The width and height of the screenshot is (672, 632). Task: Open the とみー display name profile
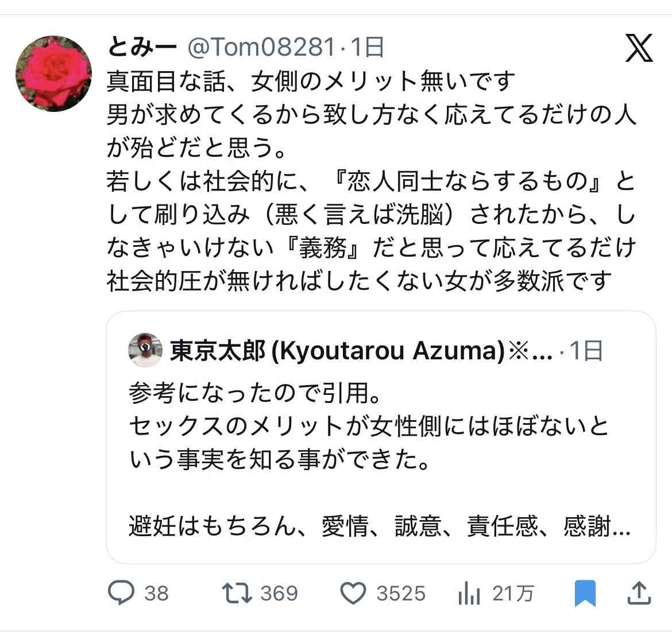coord(142,47)
